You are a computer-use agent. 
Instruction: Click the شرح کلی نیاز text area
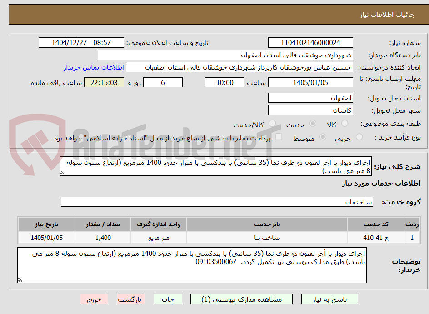pyautogui.click(x=215, y=166)
